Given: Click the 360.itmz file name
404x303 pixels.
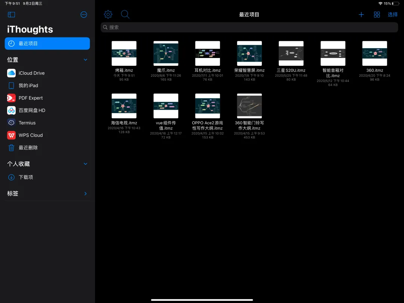Looking at the screenshot, I should pos(374,70).
